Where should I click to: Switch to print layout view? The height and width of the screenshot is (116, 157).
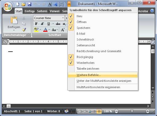(80, 111)
